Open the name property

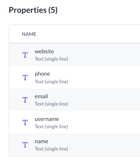[x=42, y=141]
